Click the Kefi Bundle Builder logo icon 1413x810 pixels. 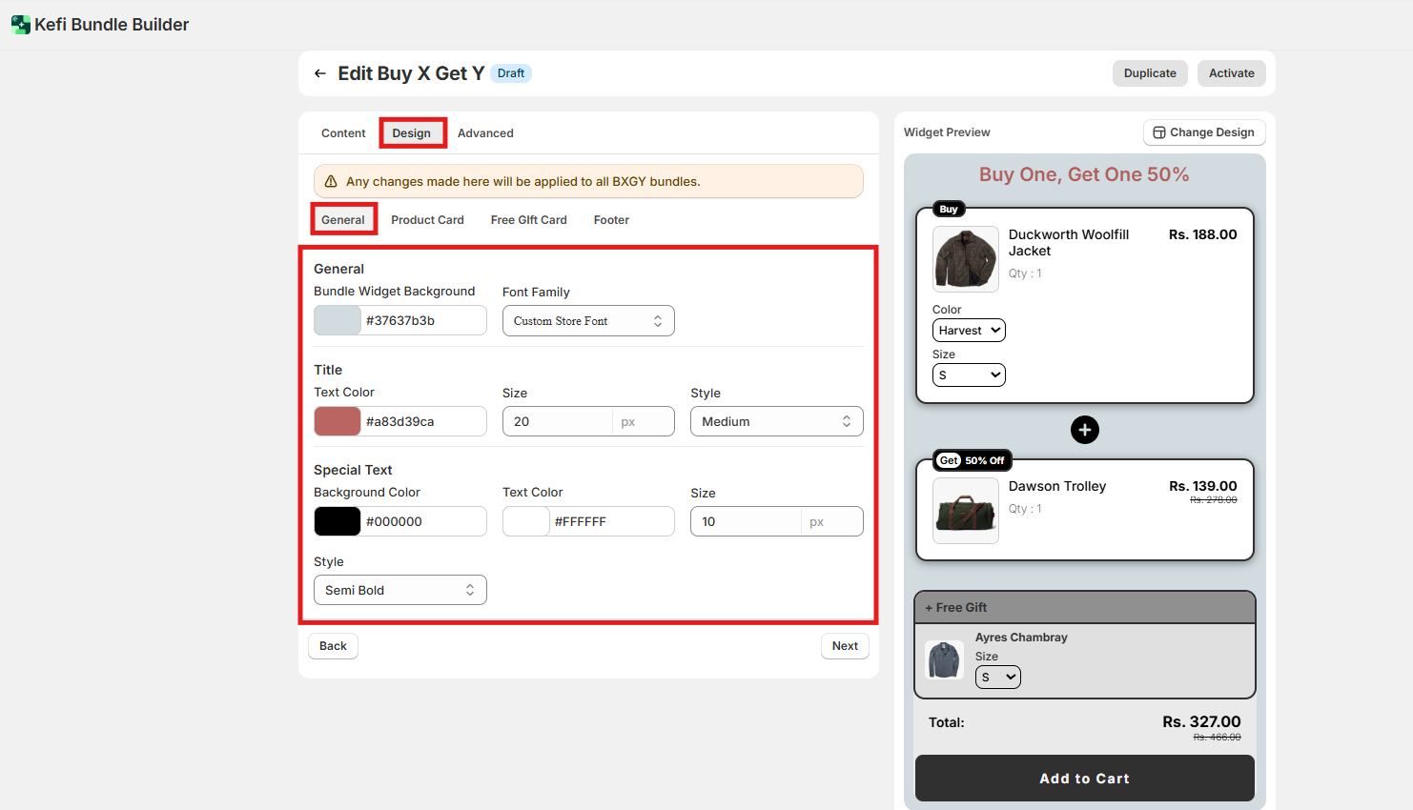[x=21, y=25]
